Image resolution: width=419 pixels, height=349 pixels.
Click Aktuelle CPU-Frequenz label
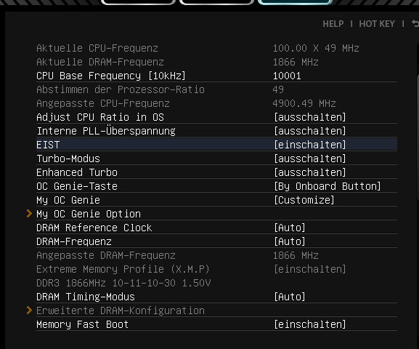97,48
